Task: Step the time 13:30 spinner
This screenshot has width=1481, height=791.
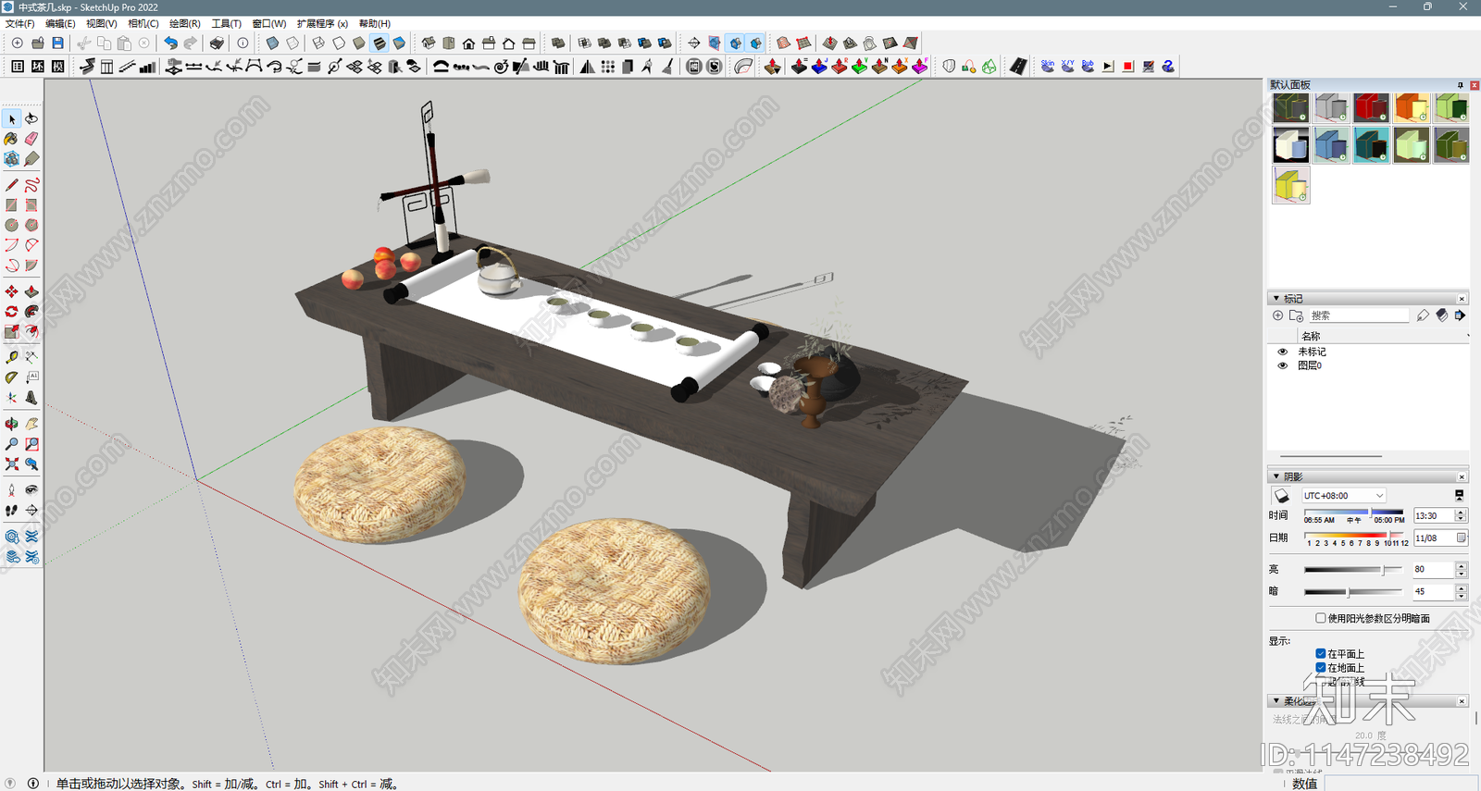Action: (x=1461, y=515)
